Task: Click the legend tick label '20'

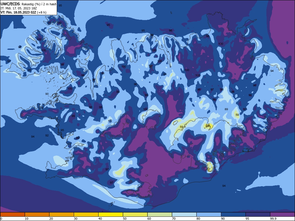Action: pyautogui.click(x=51, y=219)
